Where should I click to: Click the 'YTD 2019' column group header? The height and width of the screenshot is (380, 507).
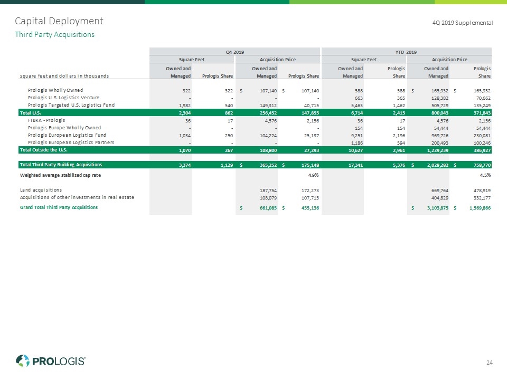(406, 52)
